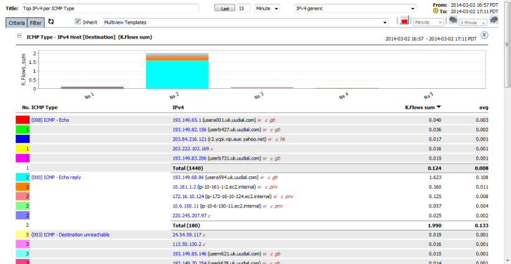Click the Last button
This screenshot has height=264, width=511.
(225, 9)
